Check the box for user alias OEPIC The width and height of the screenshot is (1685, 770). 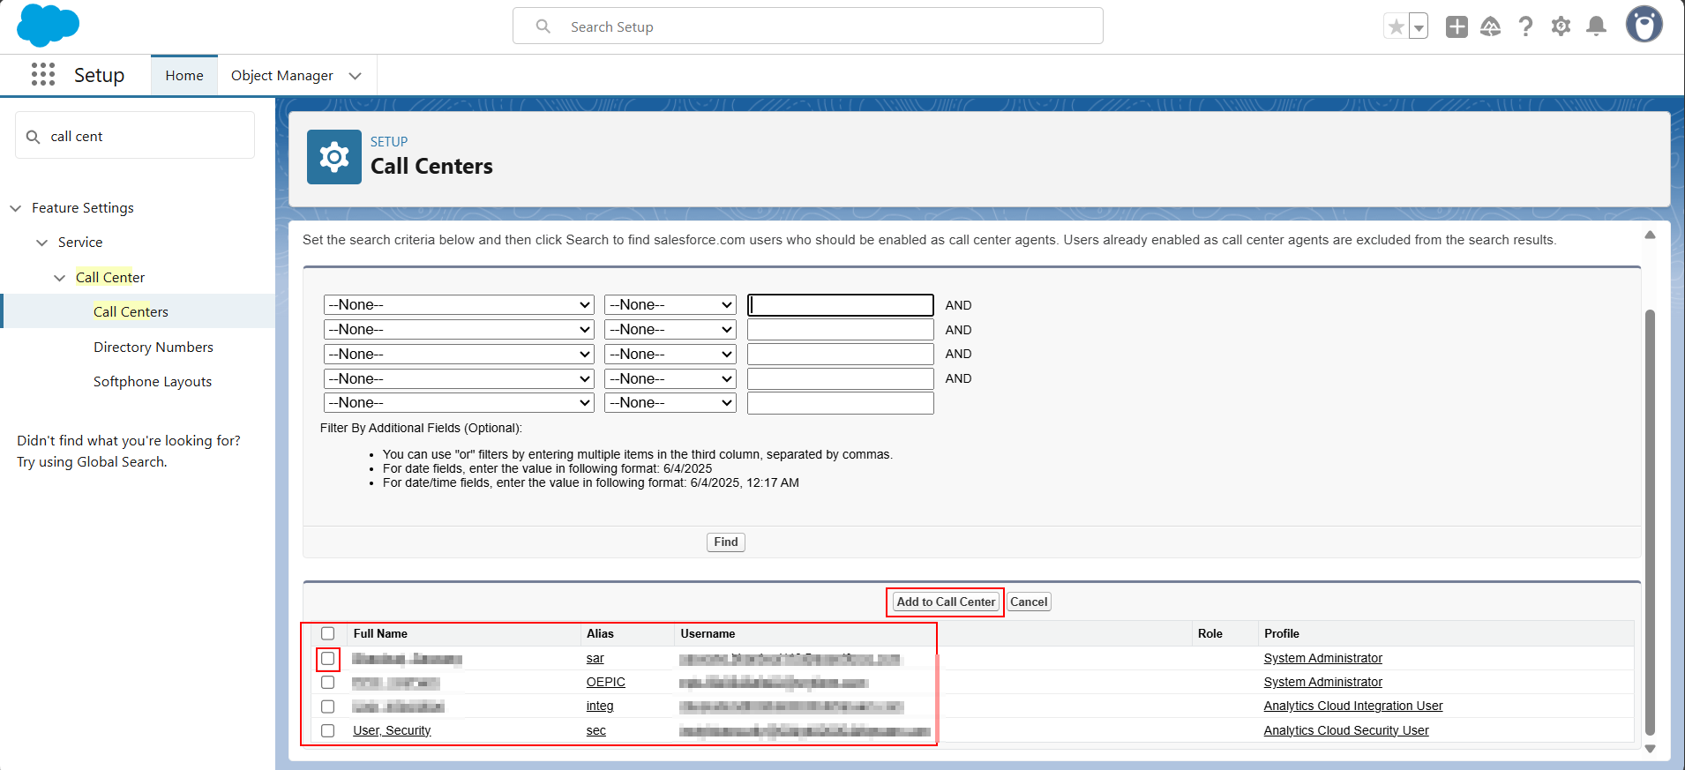pos(328,683)
